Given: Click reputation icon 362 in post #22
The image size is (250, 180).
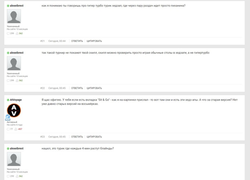Looking at the screenshot, I should (x=17, y=81).
